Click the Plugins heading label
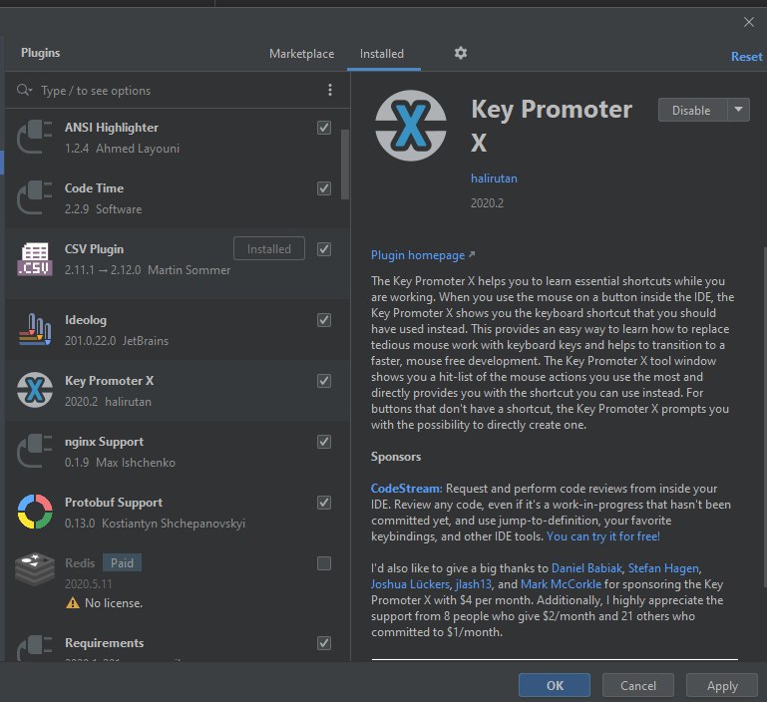The image size is (767, 702). click(x=41, y=52)
